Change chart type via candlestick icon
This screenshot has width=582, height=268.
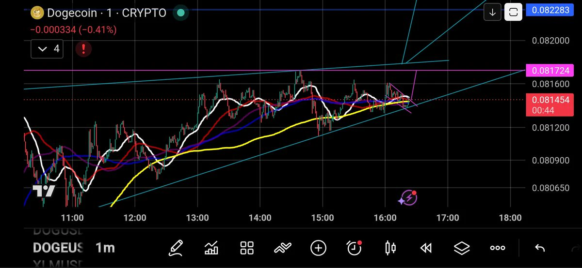click(x=390, y=248)
